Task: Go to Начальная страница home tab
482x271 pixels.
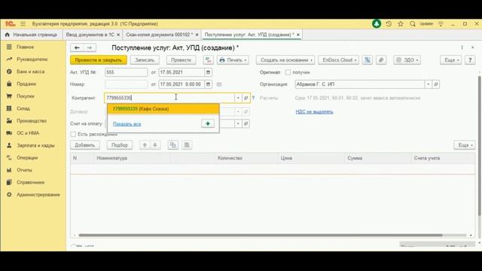Action: tap(31, 35)
